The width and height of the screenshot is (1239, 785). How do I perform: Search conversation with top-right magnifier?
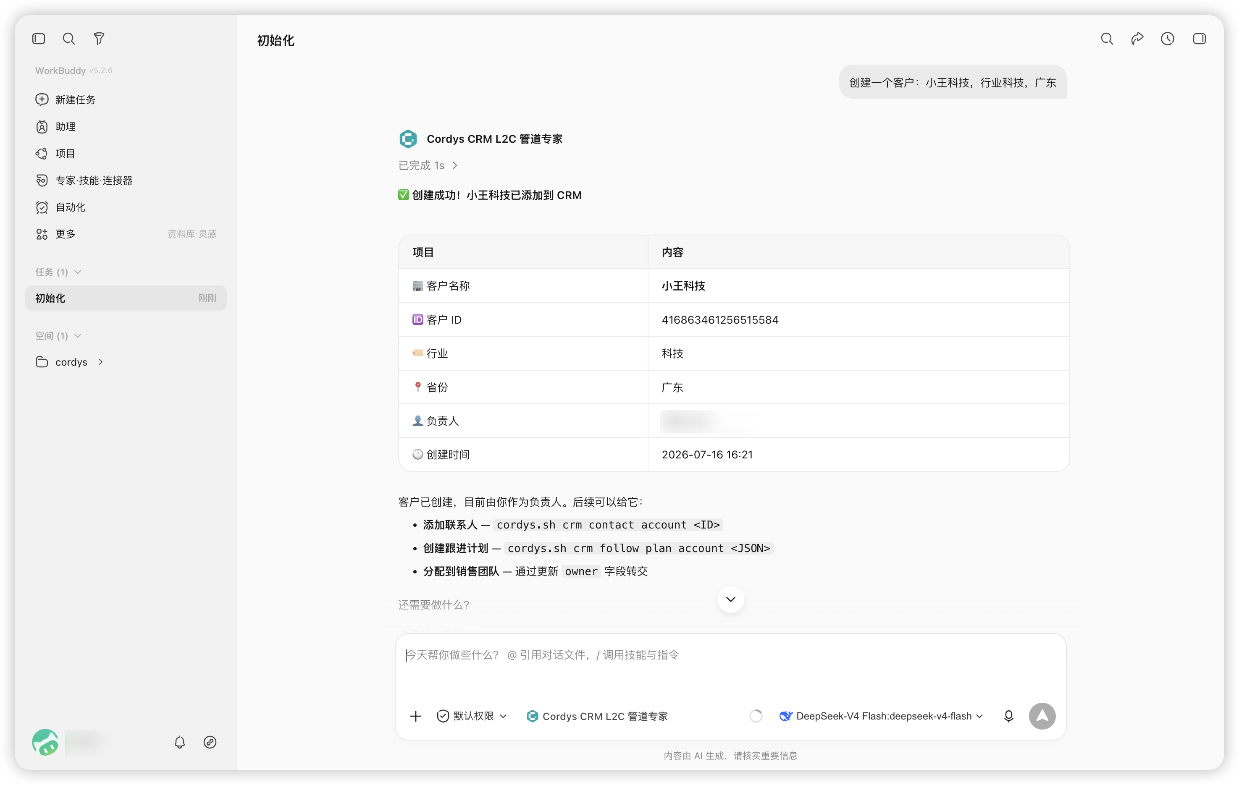point(1107,39)
